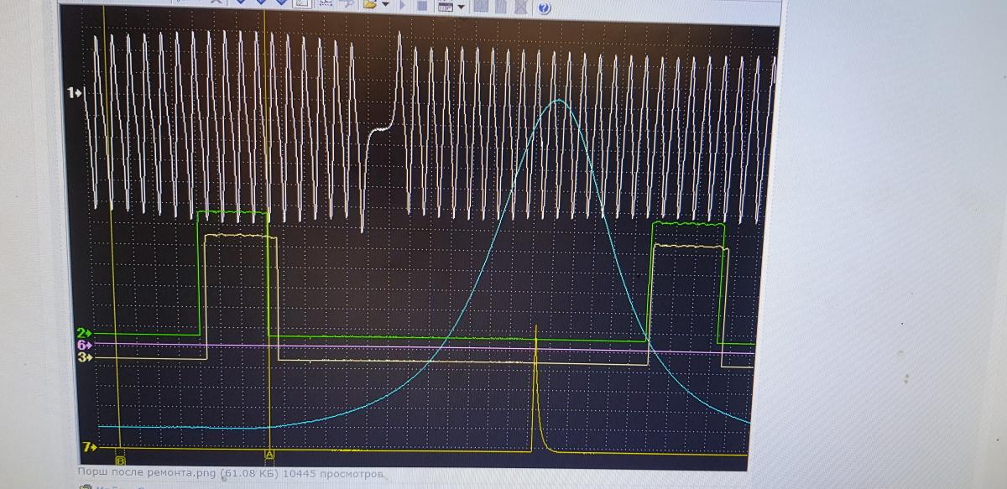Image resolution: width=1007 pixels, height=489 pixels.
Task: Select the purple channel 6 marker
Action: [84, 345]
